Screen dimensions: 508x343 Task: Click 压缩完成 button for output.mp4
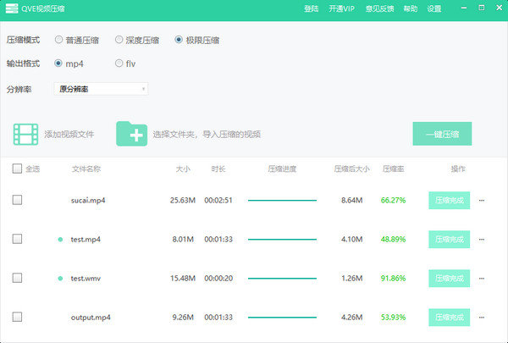coord(449,318)
